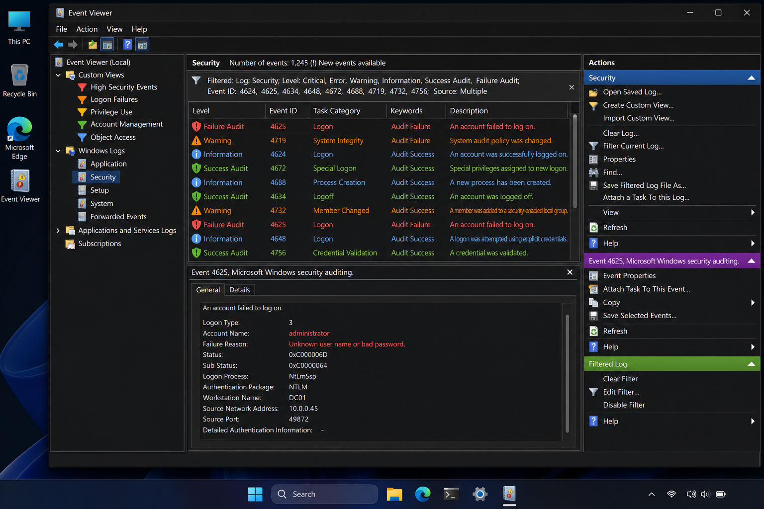Sort by Event ID column header
The image size is (764, 509).
[287, 111]
